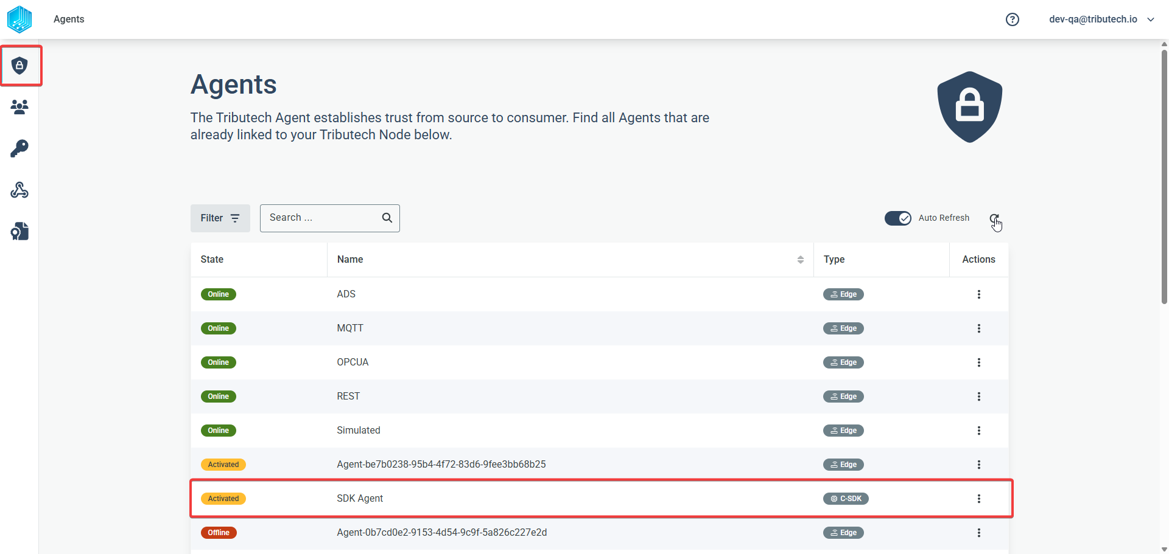The image size is (1169, 554).
Task: Click the Online badge in ADS row
Action: 219,294
